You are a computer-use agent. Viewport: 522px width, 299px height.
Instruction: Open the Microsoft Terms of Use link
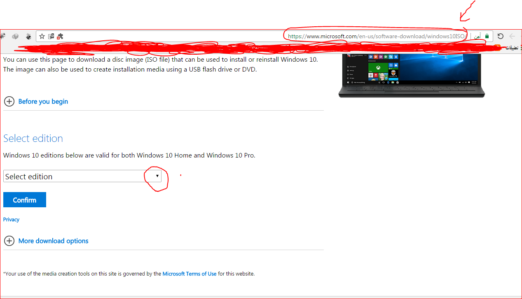click(x=190, y=274)
